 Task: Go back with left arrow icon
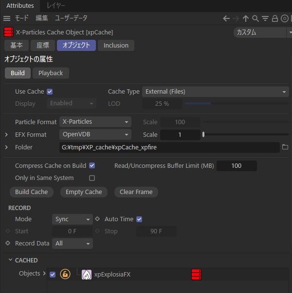226,18
